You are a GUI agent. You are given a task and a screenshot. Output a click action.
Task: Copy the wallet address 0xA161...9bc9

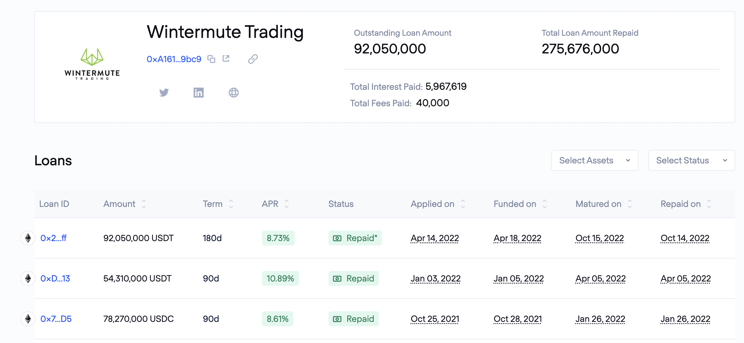pyautogui.click(x=211, y=59)
